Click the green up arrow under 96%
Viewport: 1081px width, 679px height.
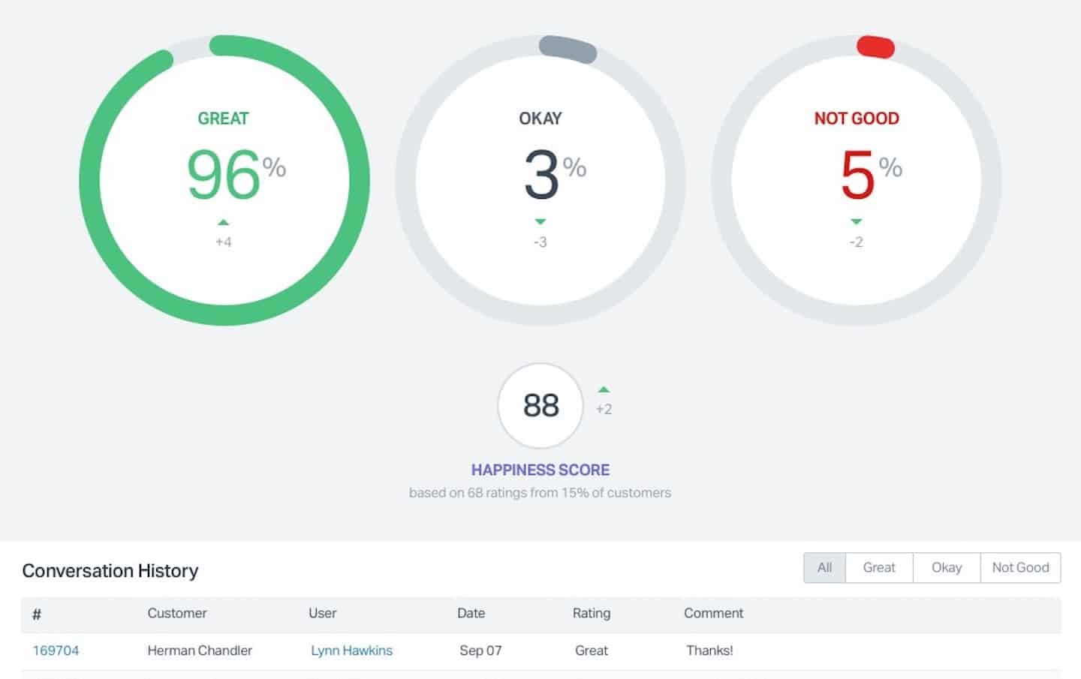[x=223, y=222]
